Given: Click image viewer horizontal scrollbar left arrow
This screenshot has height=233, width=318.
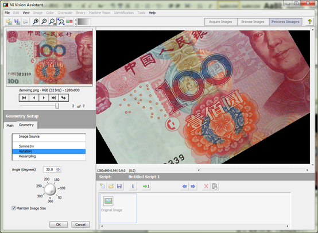Looking at the screenshot, I should 199,170.
